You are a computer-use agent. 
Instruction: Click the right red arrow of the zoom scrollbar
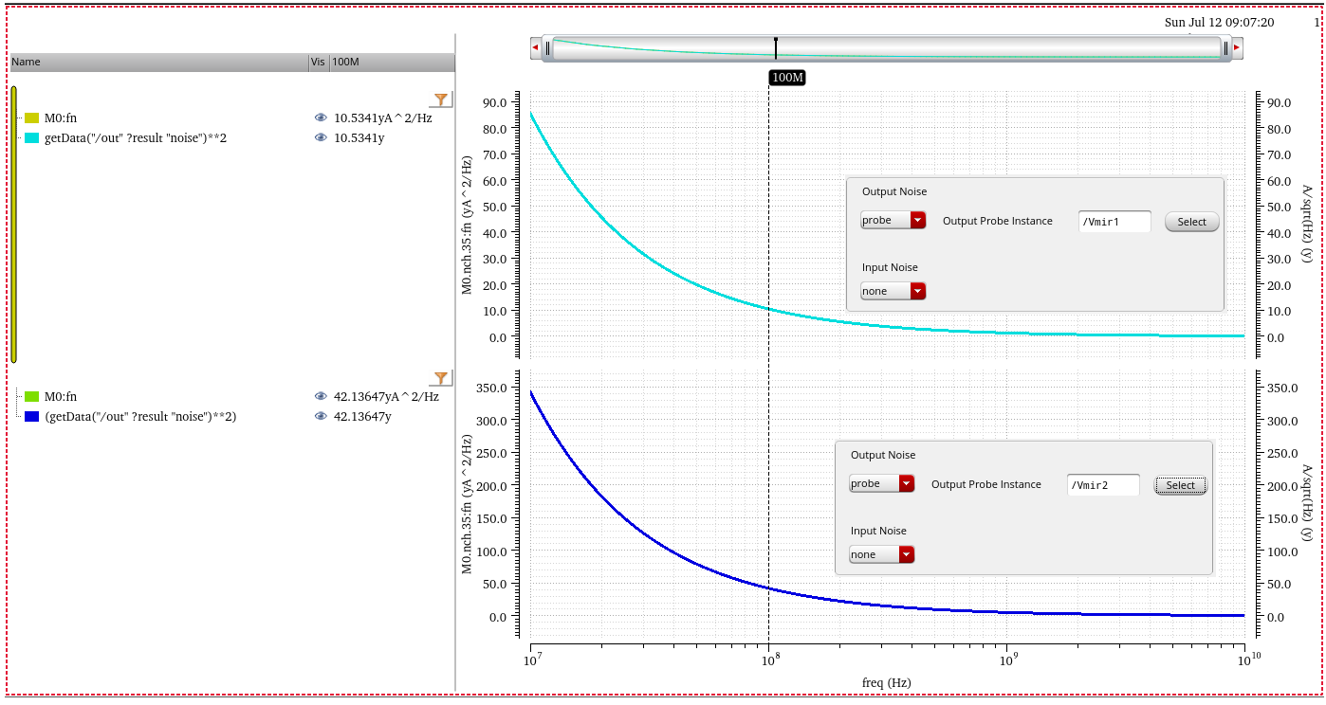1237,47
